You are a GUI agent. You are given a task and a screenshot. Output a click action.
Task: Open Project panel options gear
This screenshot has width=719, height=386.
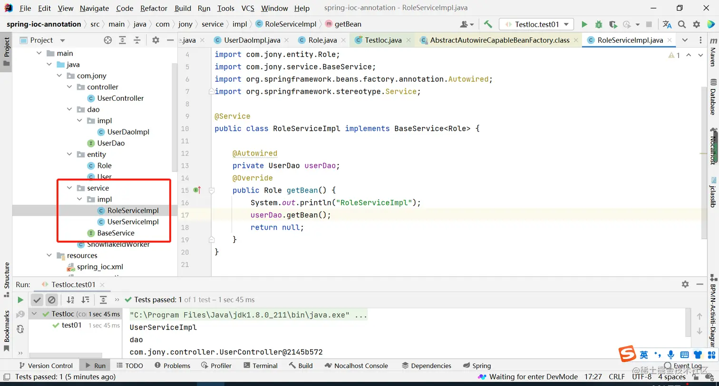point(155,40)
